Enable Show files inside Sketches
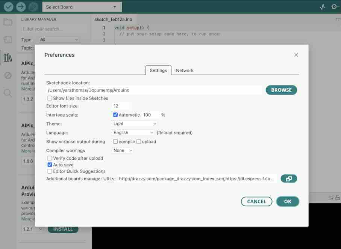This screenshot has height=249, width=341. pyautogui.click(x=50, y=98)
